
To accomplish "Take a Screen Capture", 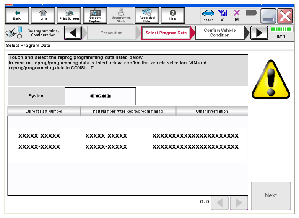I will coord(95,15).
